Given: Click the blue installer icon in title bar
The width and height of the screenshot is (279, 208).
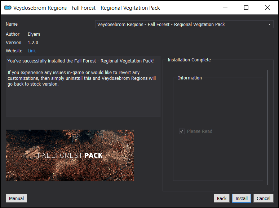Looking at the screenshot, I should point(8,8).
